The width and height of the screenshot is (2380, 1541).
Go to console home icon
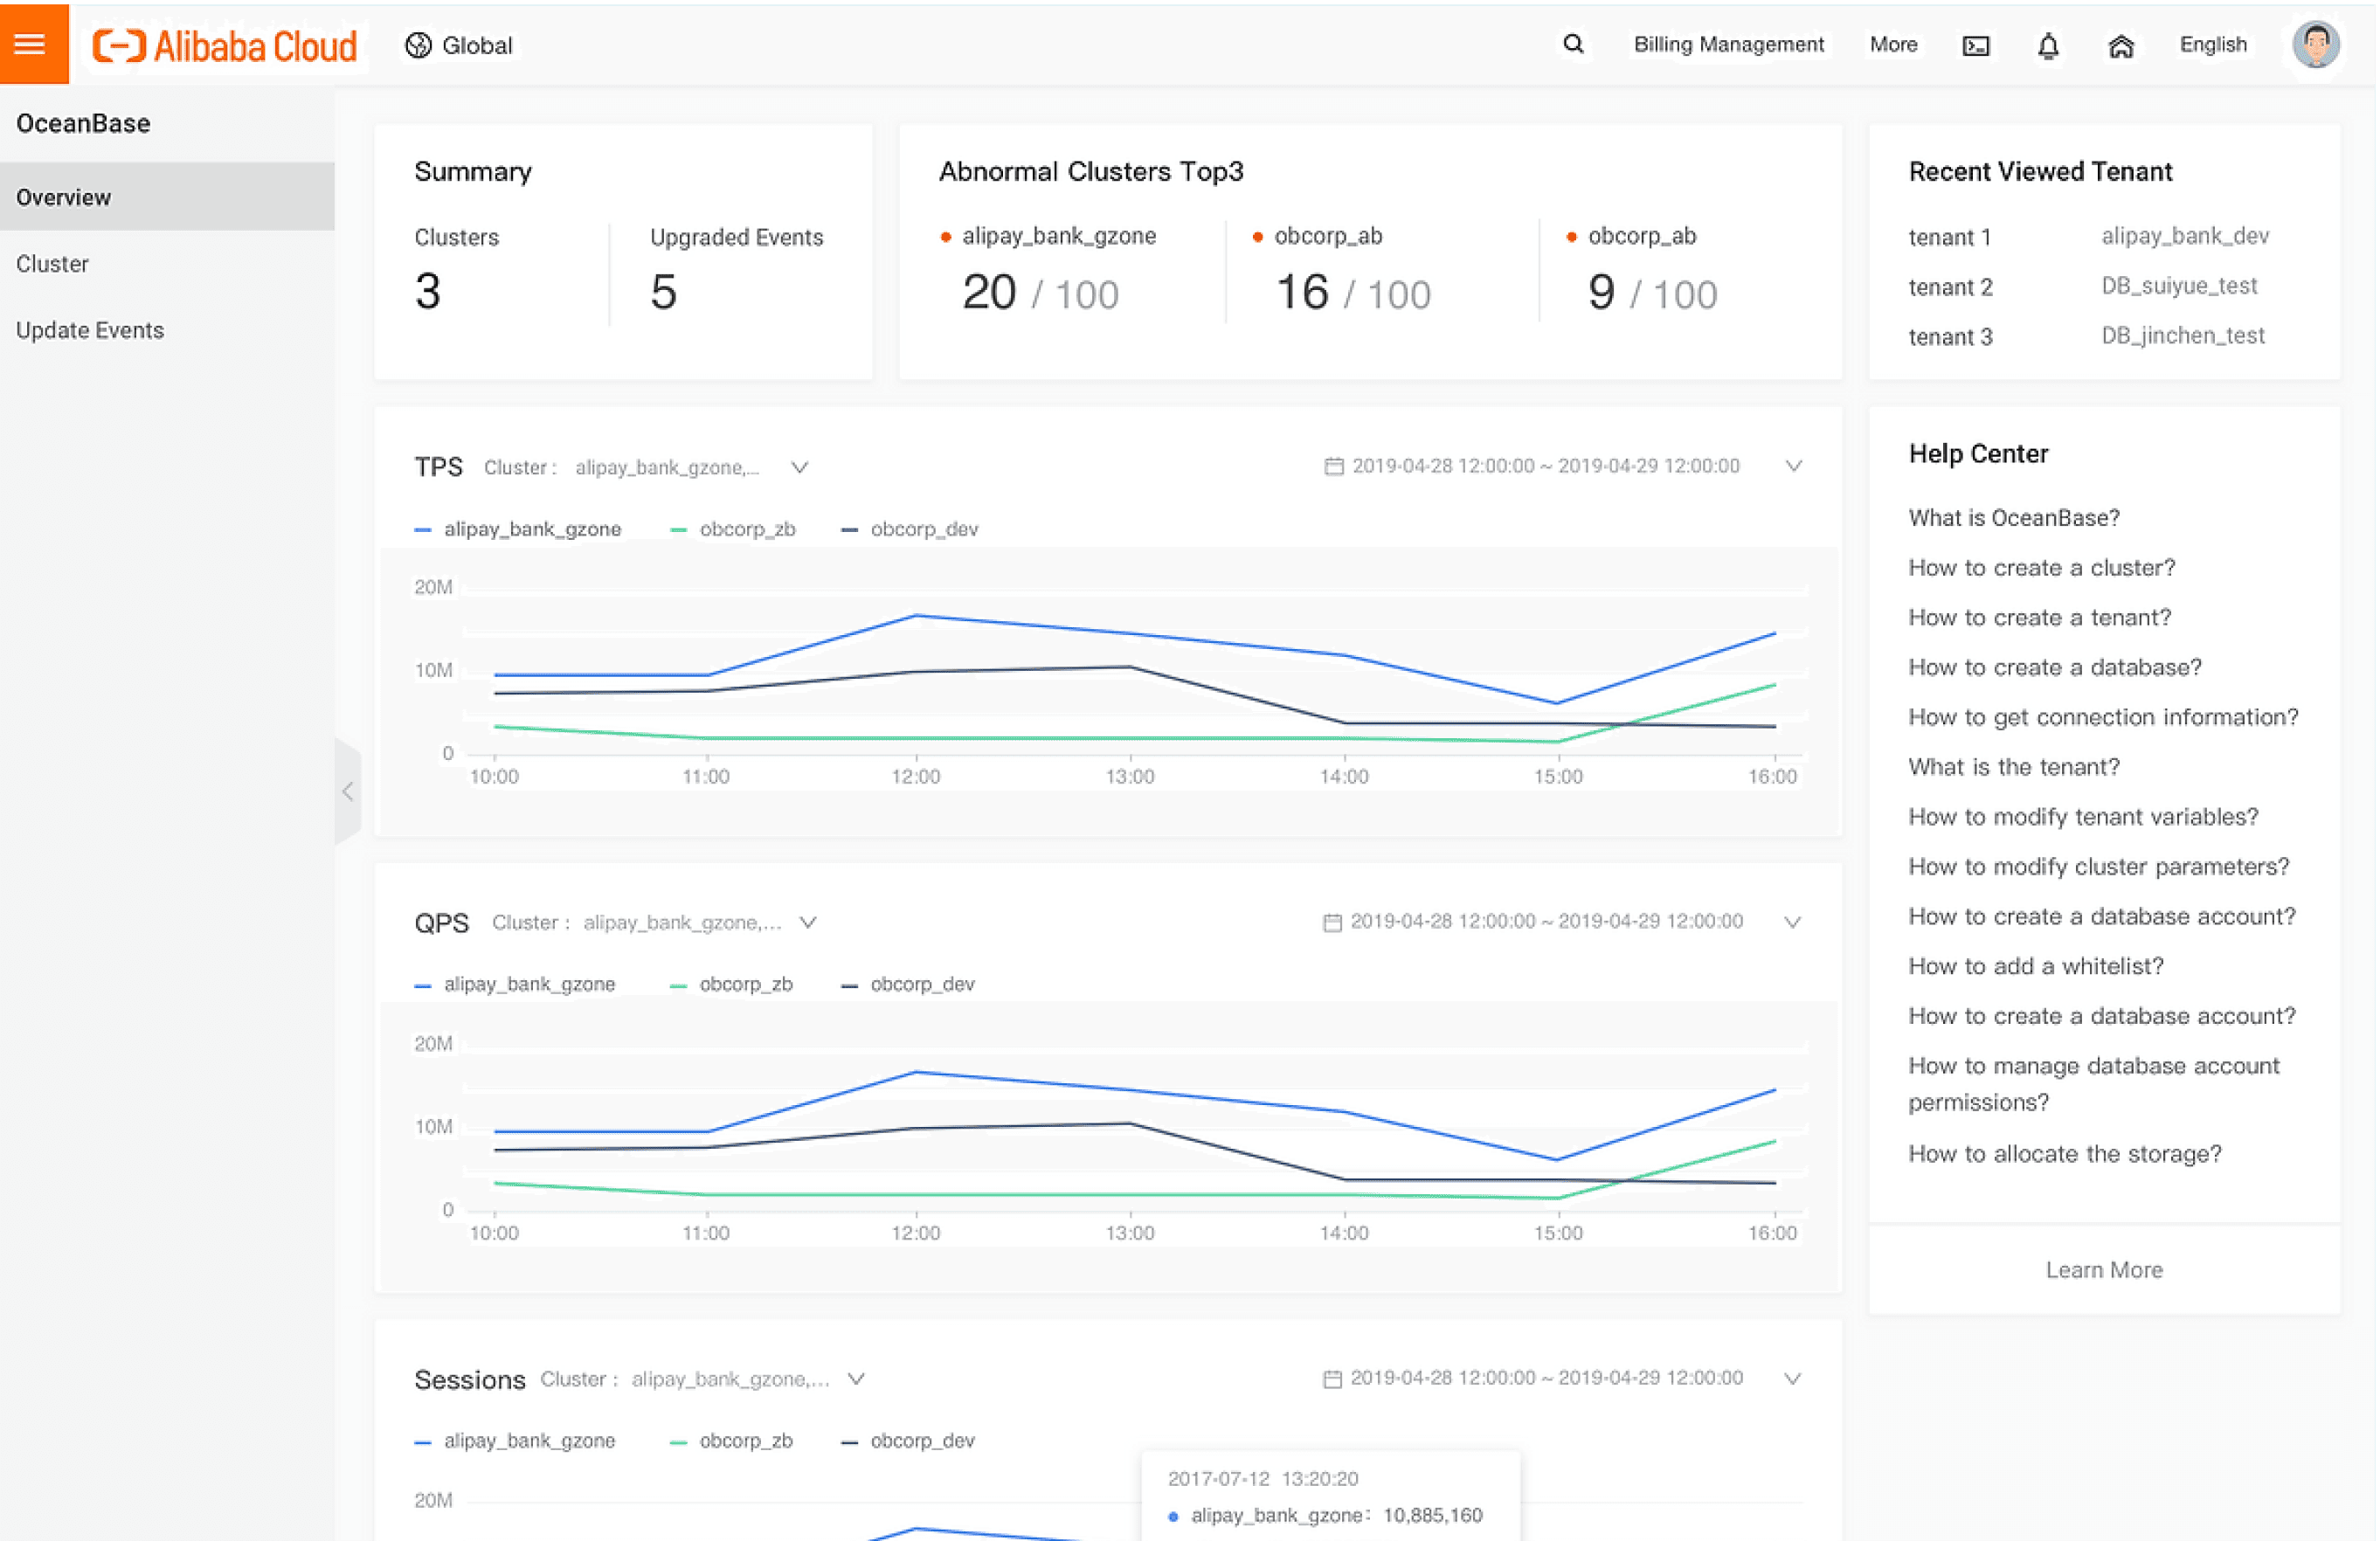tap(2121, 46)
